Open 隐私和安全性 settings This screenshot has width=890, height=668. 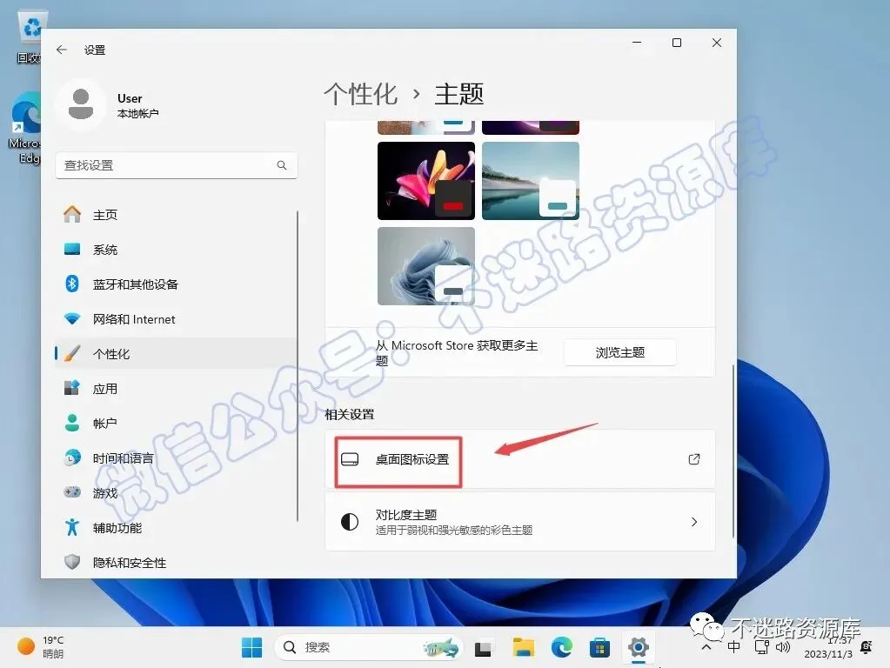tap(176, 563)
